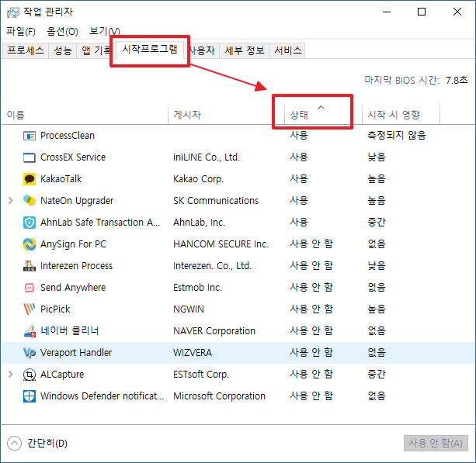Switch to the 세부 정보 tab
Image resolution: width=476 pixels, height=463 pixels.
[x=245, y=50]
